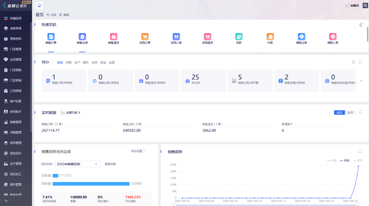Open the 2025年销售目标 dropdown
The image size is (369, 206).
[x=77, y=164]
